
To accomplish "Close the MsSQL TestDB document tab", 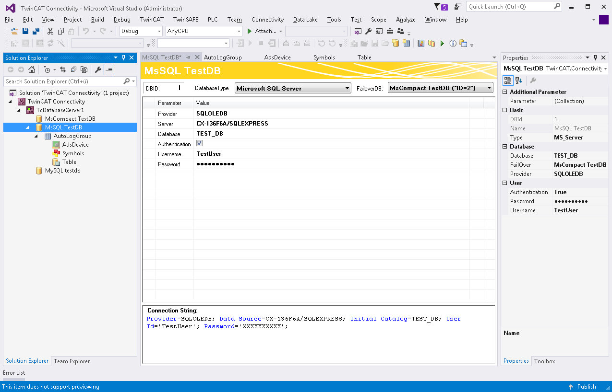I will [197, 58].
